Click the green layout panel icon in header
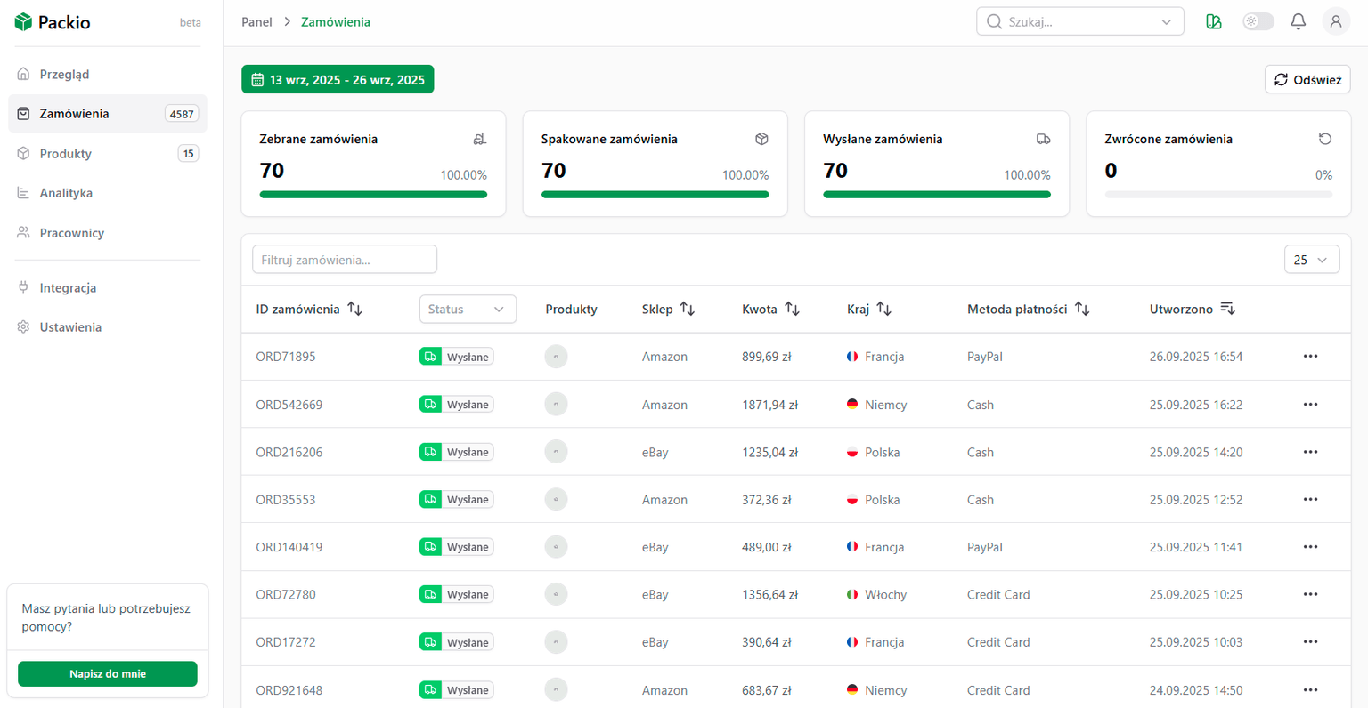 point(1213,22)
